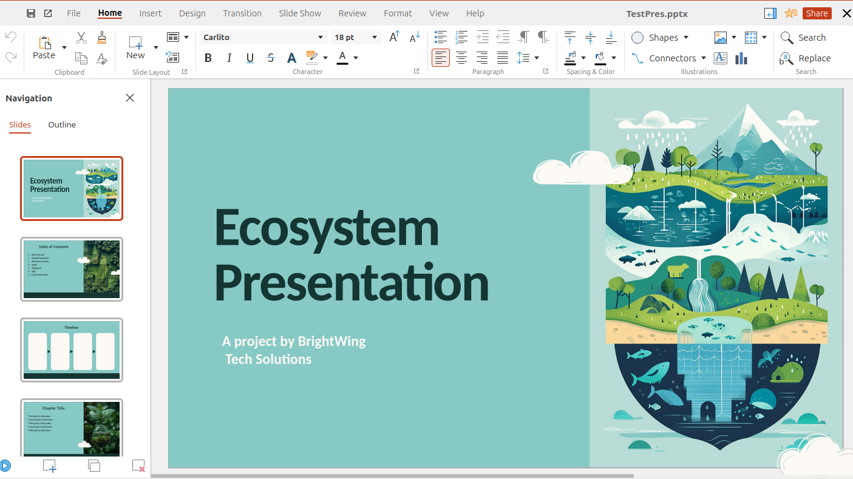Insert an image using the picture icon
Viewport: 853px width, 479px height.
(x=721, y=38)
